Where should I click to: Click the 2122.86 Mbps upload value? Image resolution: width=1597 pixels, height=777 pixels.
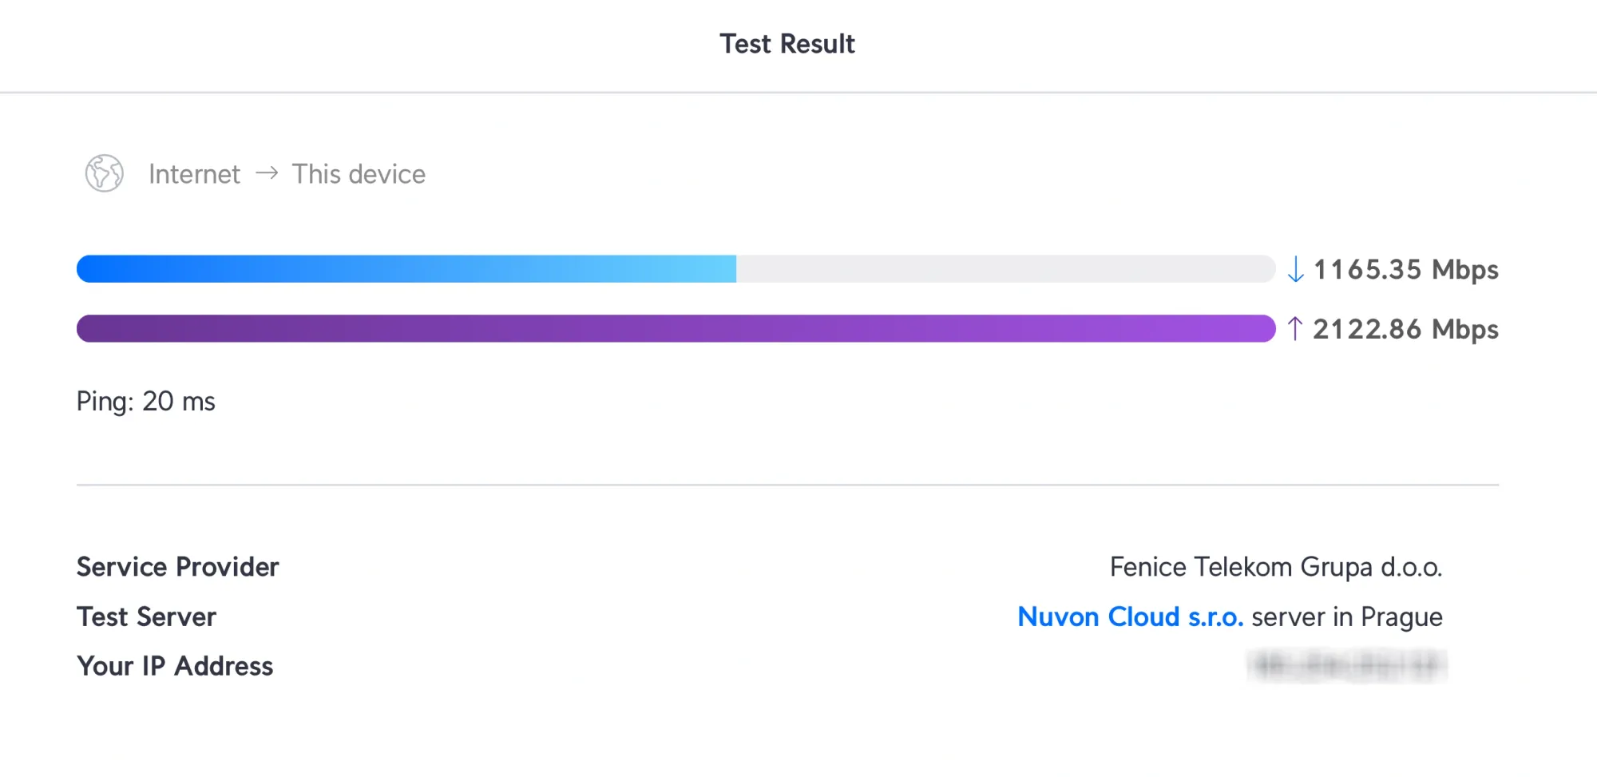pos(1405,329)
